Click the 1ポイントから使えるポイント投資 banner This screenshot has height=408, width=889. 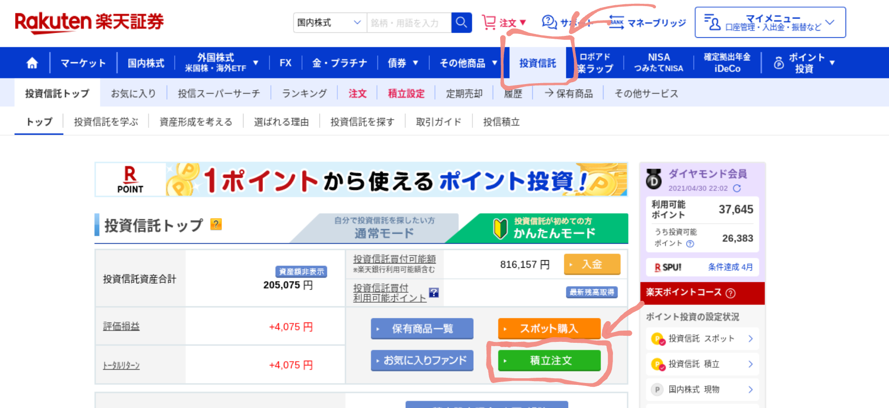tap(361, 179)
